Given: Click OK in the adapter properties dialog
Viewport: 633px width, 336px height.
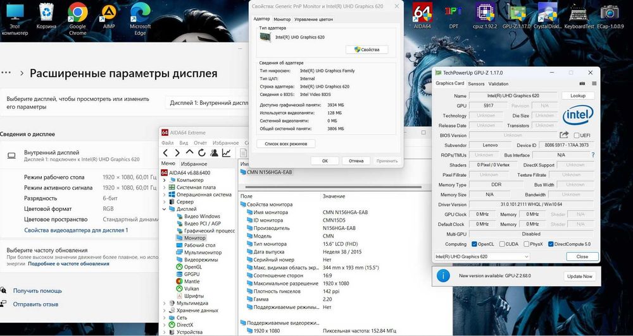Looking at the screenshot, I should (325, 161).
